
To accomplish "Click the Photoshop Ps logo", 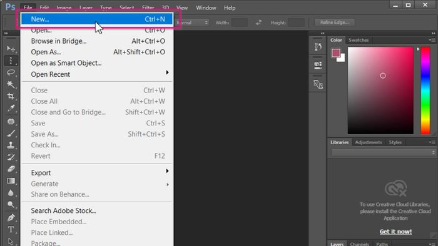I will coord(11,7).
